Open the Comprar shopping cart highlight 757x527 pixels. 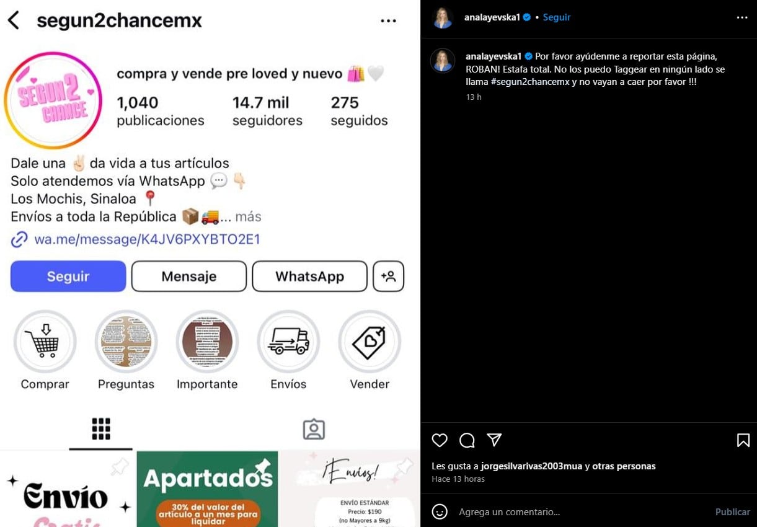[45, 342]
